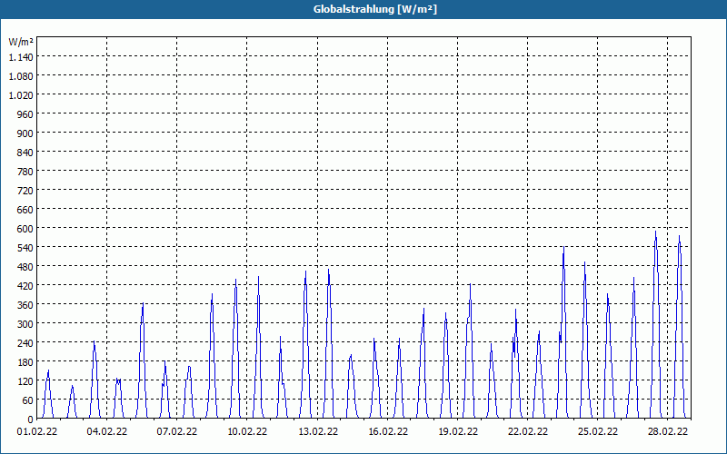Click the 780 y-axis label

25,171
